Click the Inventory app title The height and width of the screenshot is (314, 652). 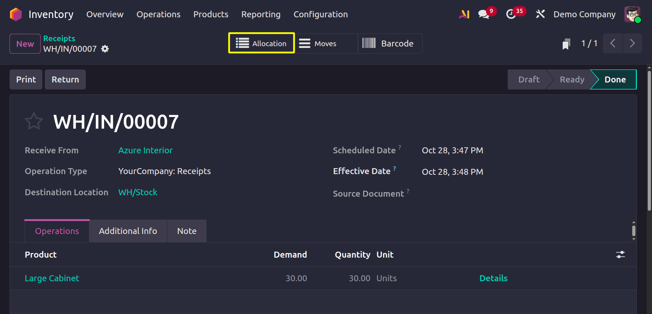51,14
